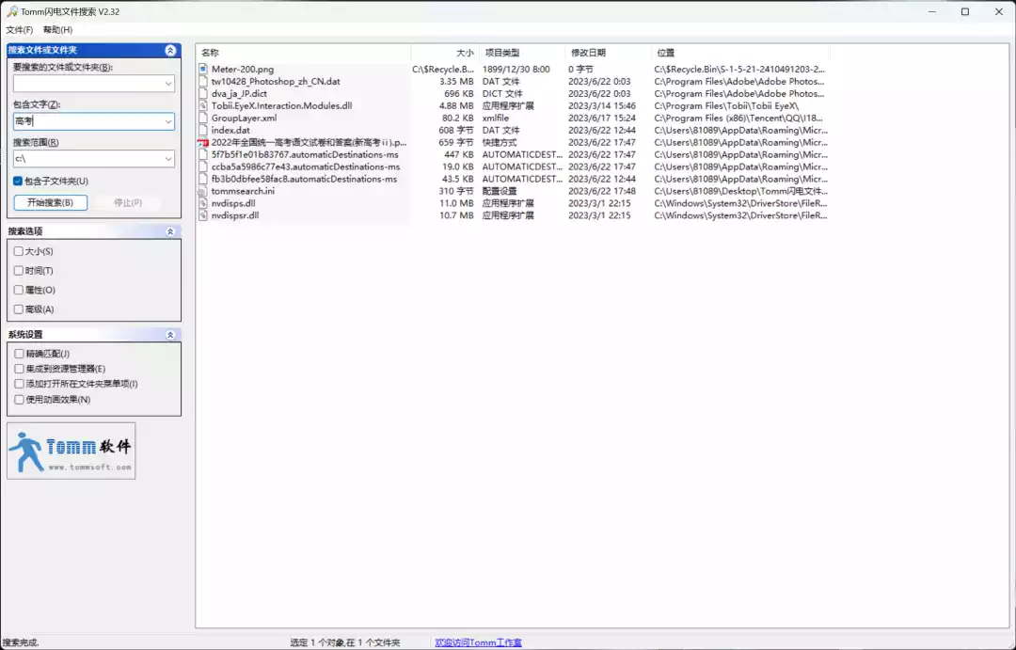This screenshot has width=1016, height=650.
Task: Uncheck 包含子文件夹(U) include subfolders
Action: point(18,181)
